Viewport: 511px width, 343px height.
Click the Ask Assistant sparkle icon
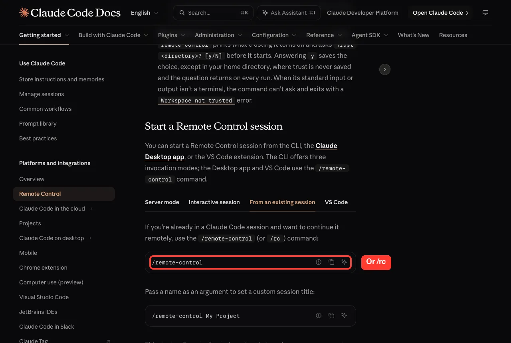265,13
